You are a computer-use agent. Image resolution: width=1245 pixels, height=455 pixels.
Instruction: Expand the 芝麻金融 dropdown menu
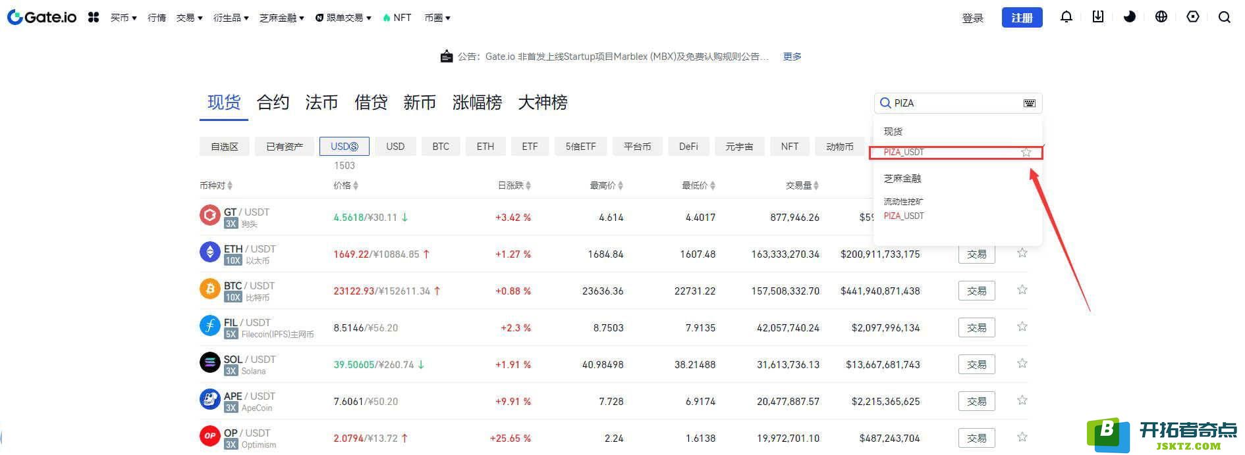click(282, 18)
